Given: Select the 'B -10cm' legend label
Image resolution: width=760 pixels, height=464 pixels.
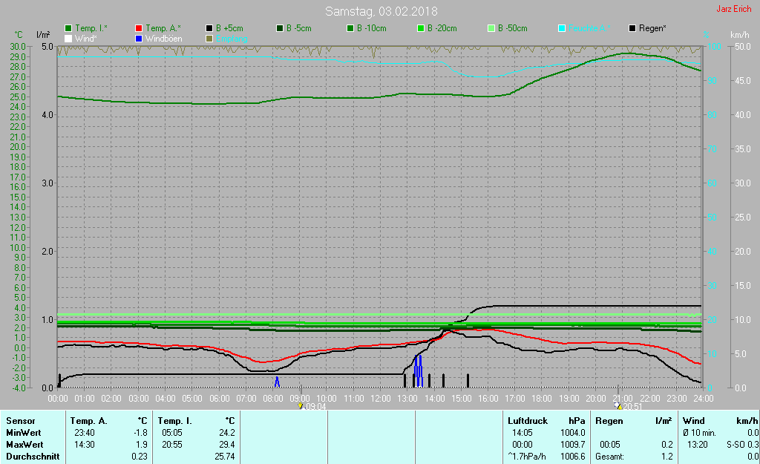Looking at the screenshot, I should click(x=372, y=28).
